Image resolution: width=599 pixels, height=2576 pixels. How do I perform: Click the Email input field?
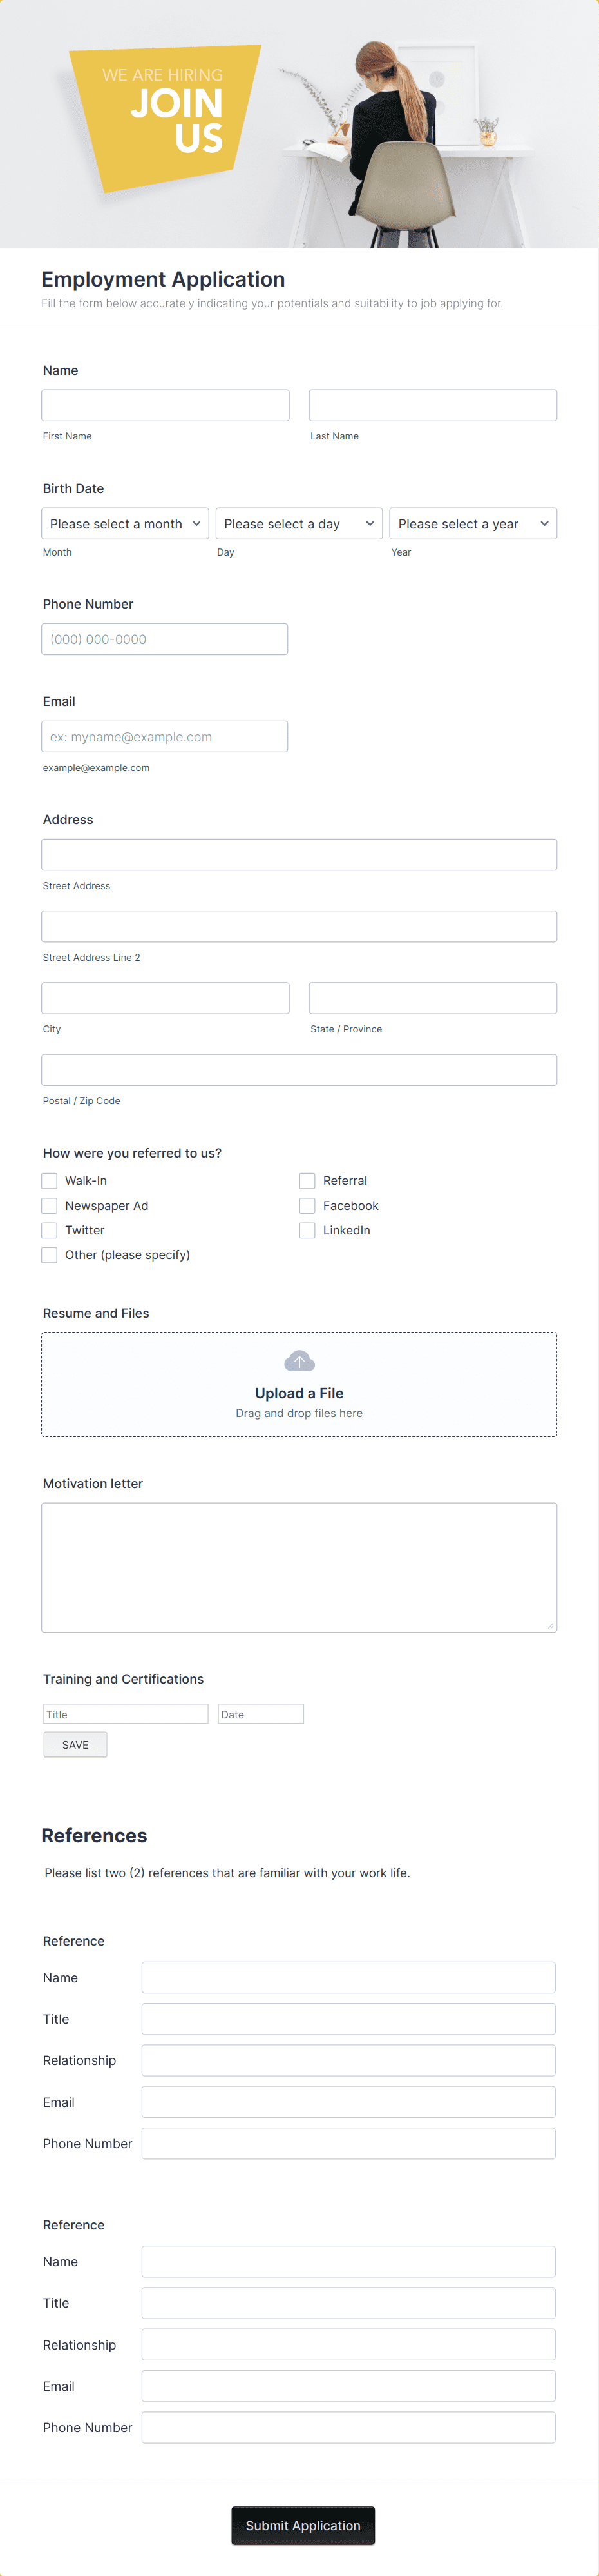tap(165, 736)
